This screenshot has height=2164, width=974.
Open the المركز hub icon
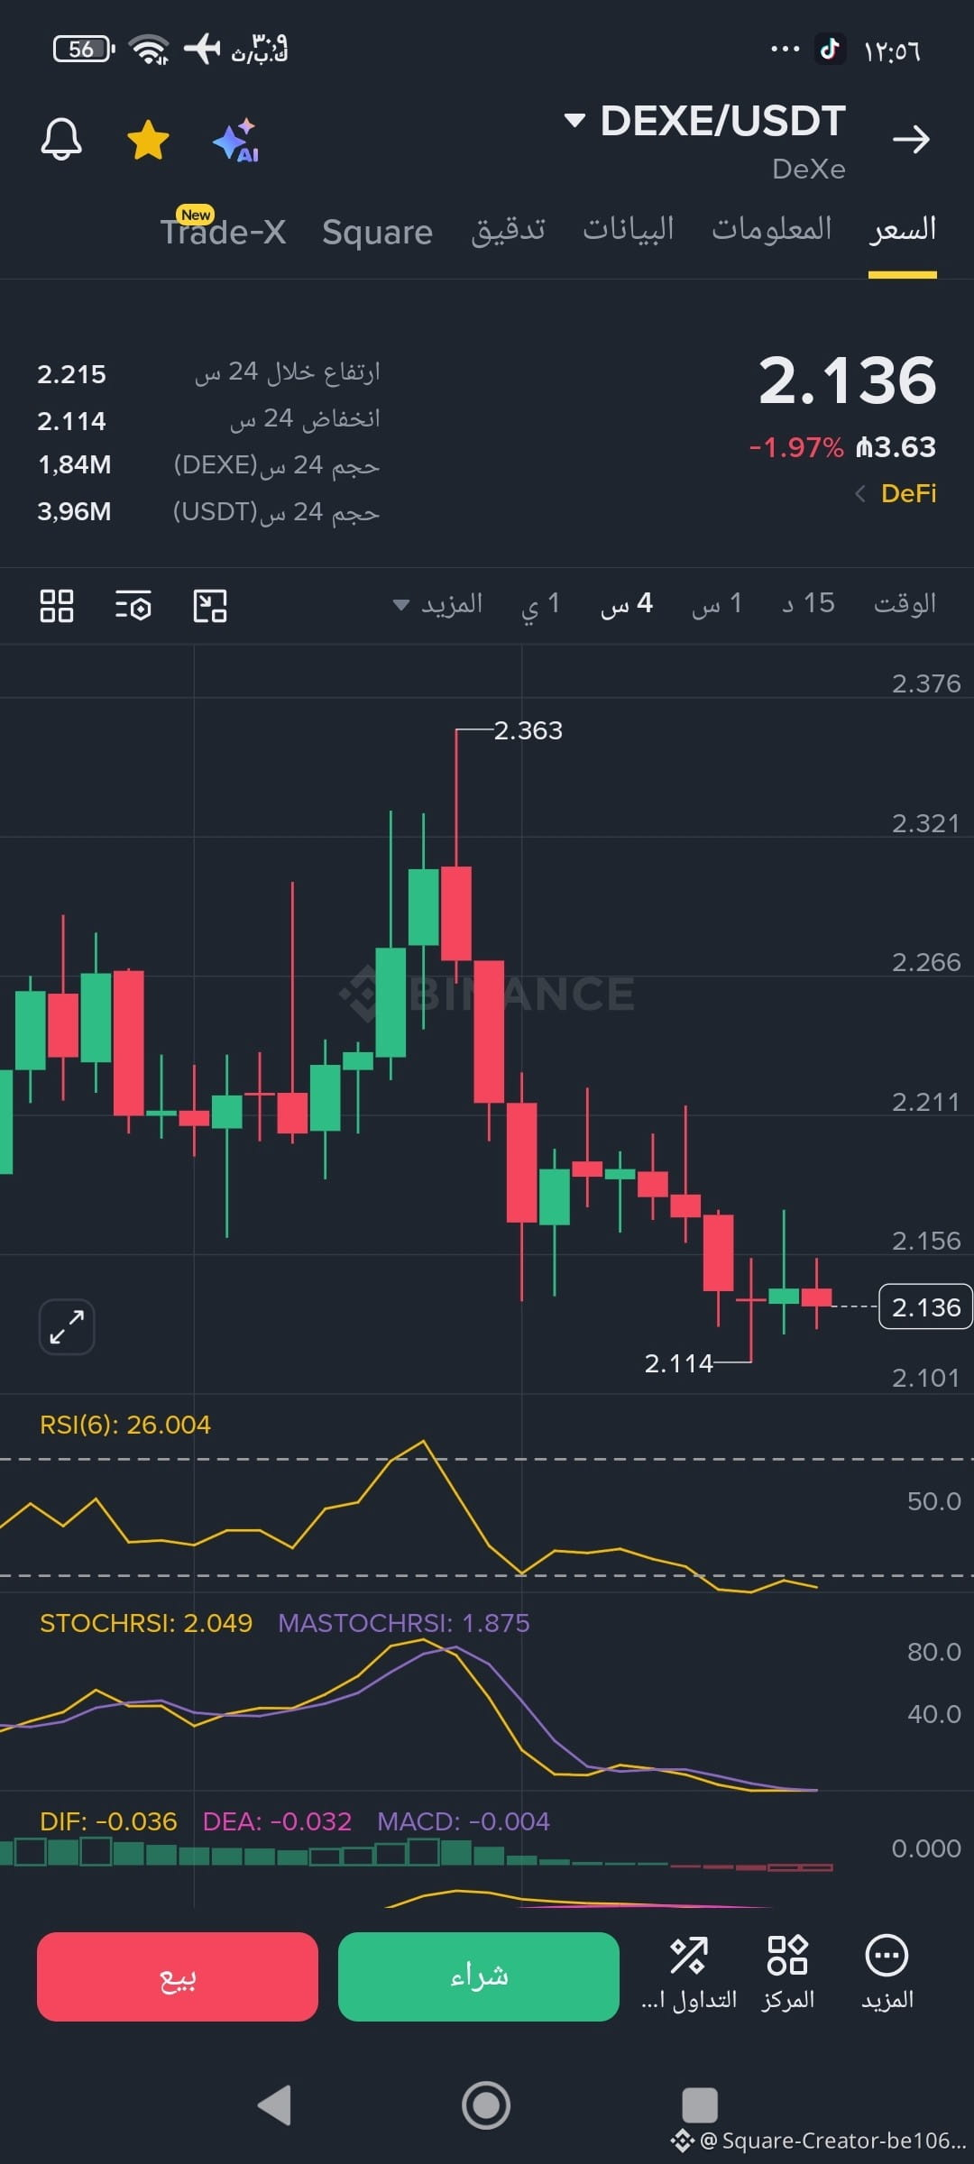pos(787,1974)
